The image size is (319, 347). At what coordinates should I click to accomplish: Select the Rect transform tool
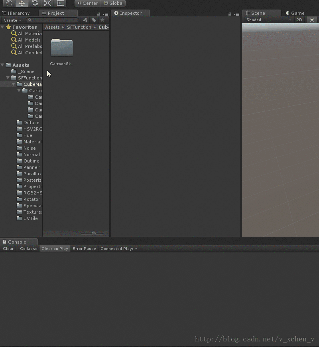(x=60, y=3)
